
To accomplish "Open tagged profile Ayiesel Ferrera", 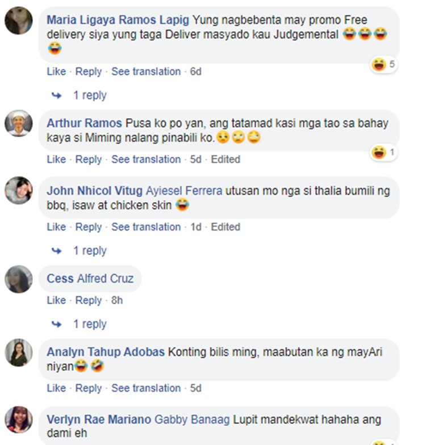I will 184,191.
